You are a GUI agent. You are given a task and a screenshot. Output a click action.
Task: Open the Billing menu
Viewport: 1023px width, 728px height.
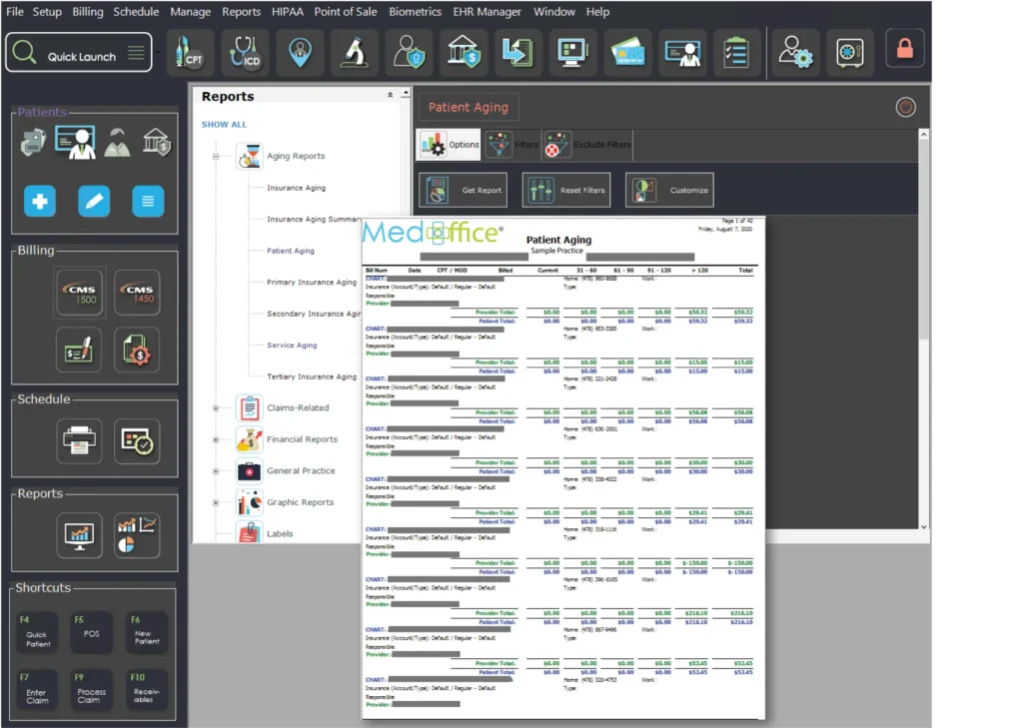[88, 12]
